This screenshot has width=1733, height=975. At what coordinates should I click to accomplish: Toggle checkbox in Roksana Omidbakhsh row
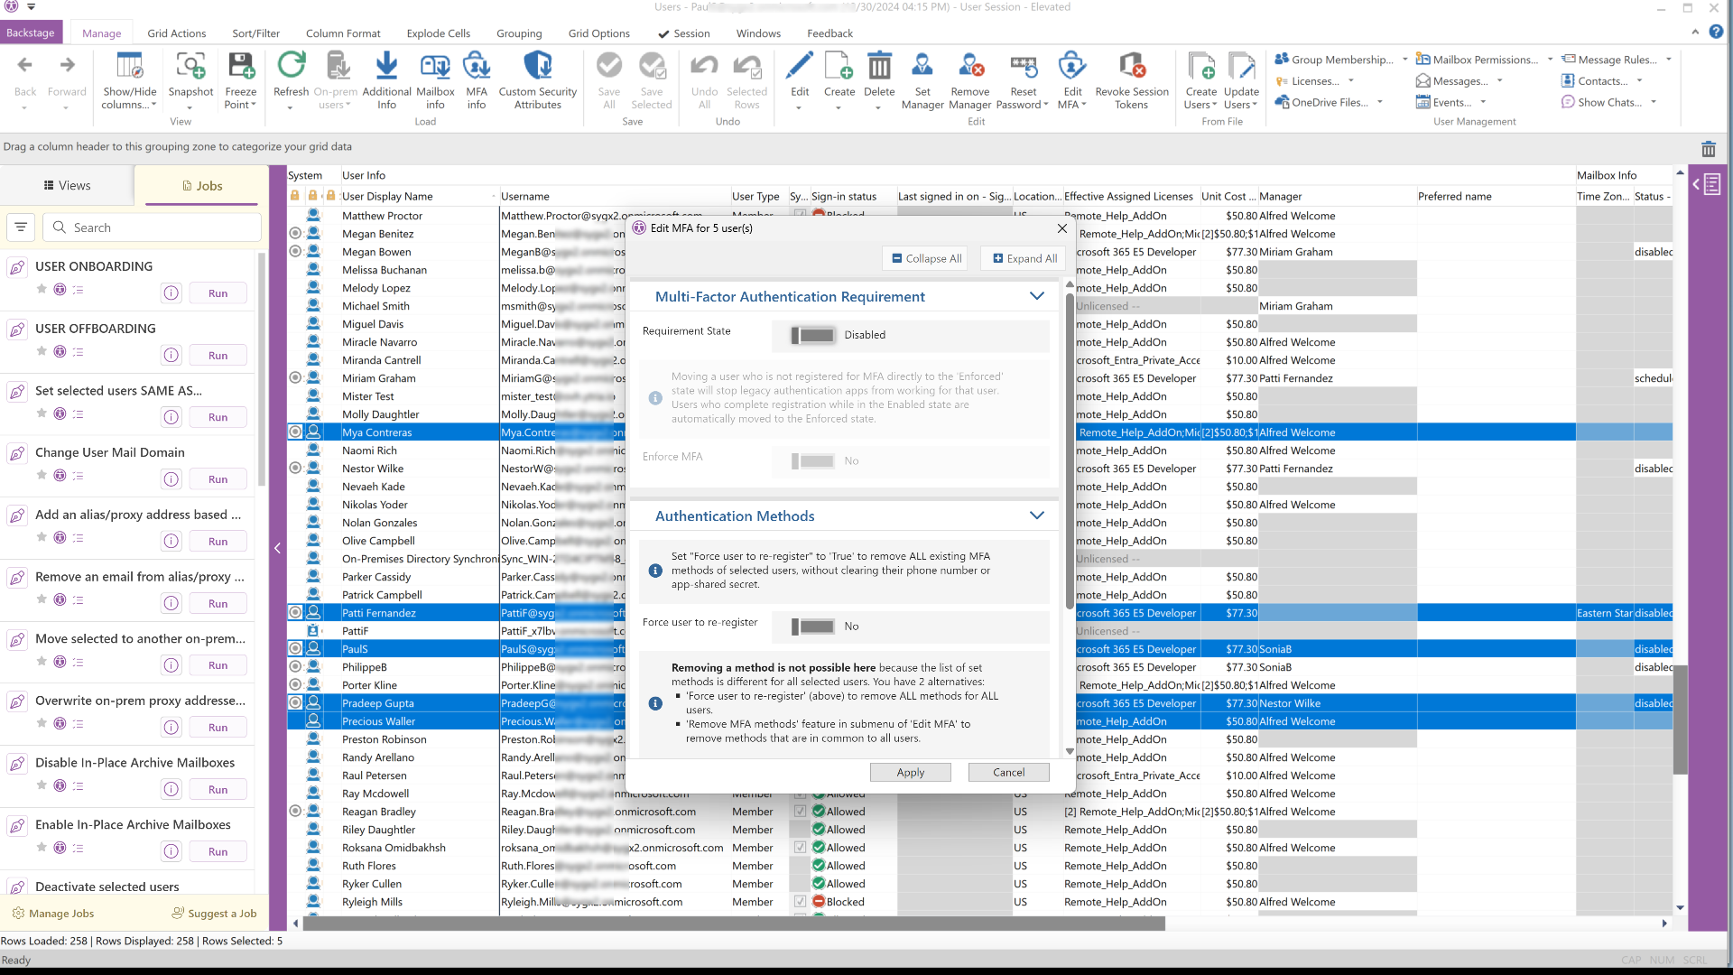coord(800,848)
